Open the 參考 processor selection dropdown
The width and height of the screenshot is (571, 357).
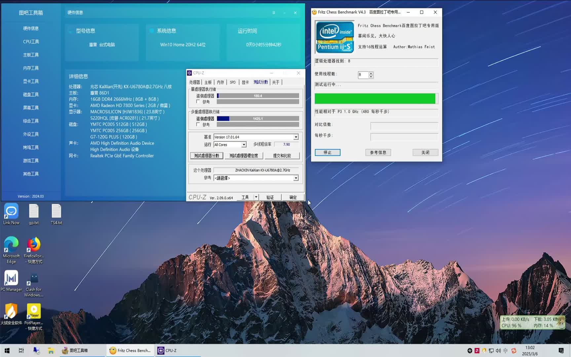[296, 178]
